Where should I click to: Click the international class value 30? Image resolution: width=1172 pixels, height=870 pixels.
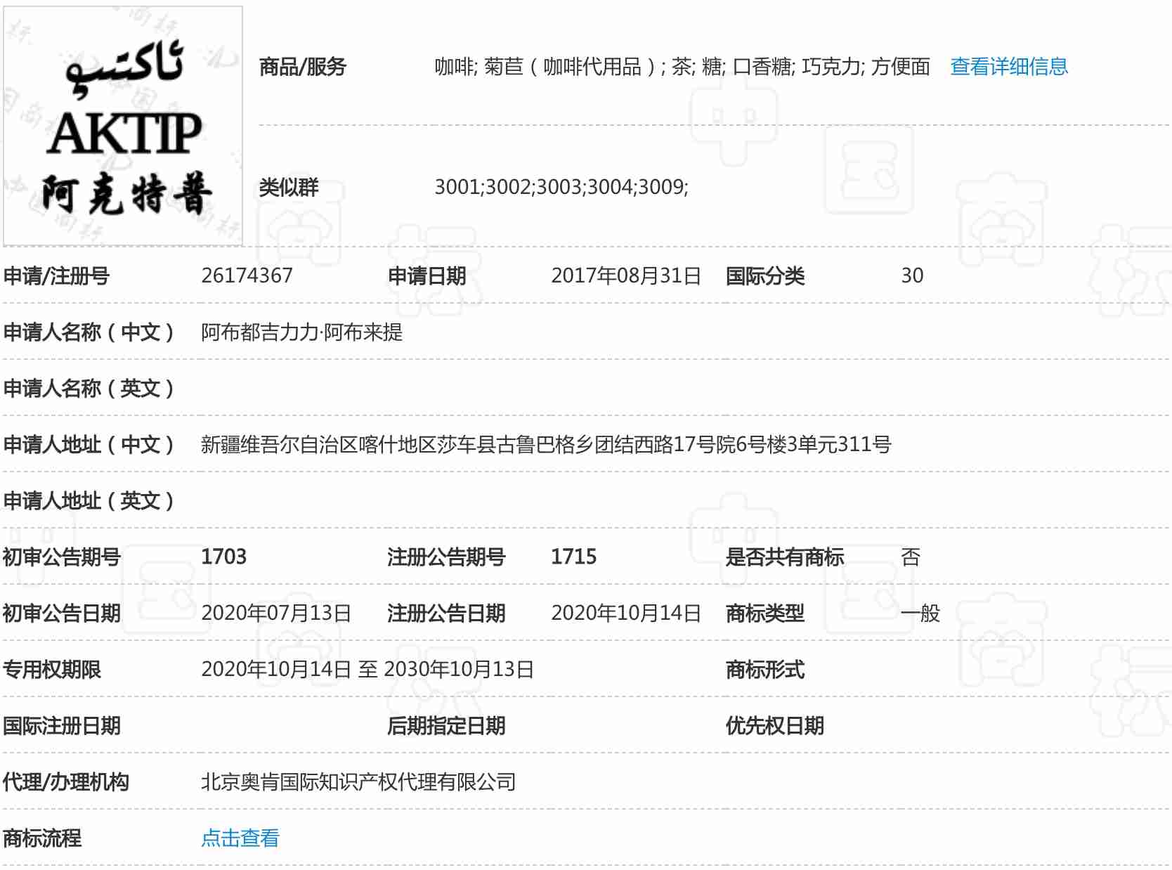point(912,275)
